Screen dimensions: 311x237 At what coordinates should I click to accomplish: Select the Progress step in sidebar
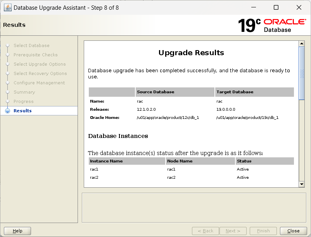[x=23, y=101]
